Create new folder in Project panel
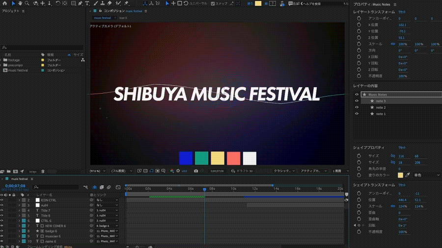 point(9,171)
